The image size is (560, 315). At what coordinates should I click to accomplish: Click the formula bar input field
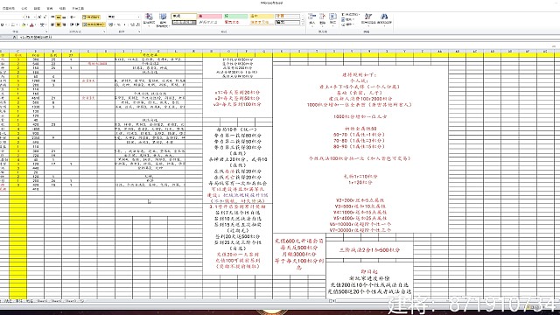[x=288, y=37]
